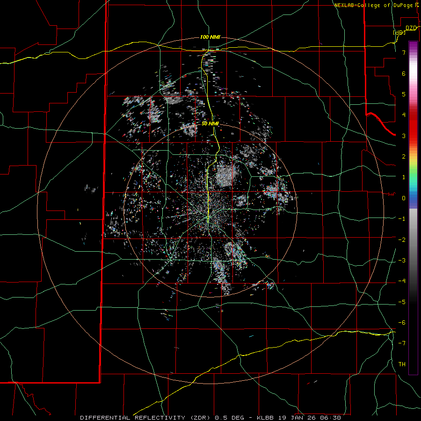
Task: Click the DZD label above color scale
Action: [411, 28]
